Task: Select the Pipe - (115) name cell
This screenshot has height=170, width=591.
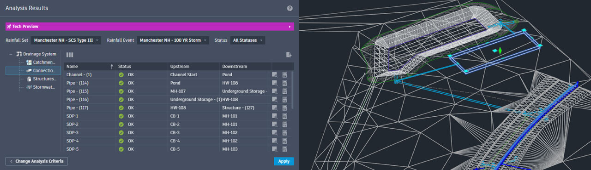Action: click(x=90, y=91)
